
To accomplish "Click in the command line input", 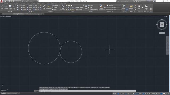I will point(87,91).
